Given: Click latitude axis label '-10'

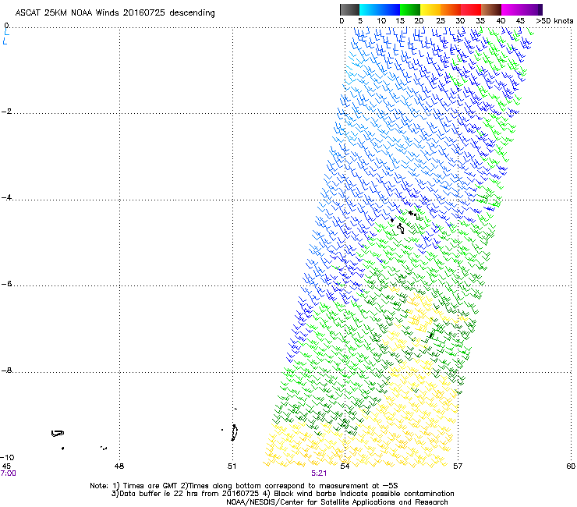Looking at the screenshot, I should [7, 458].
